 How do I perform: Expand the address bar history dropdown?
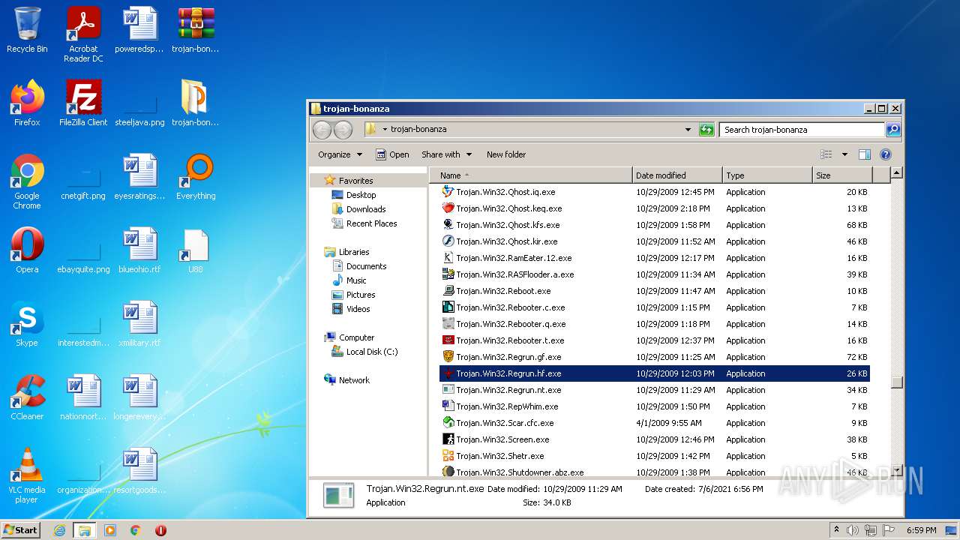coord(688,130)
